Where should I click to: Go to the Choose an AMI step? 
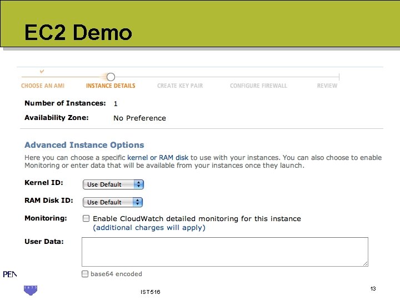pyautogui.click(x=43, y=86)
